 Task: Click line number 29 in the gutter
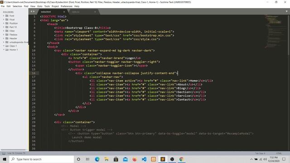34,122
